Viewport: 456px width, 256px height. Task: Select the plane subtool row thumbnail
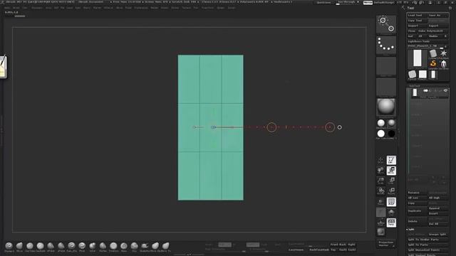coord(415,92)
